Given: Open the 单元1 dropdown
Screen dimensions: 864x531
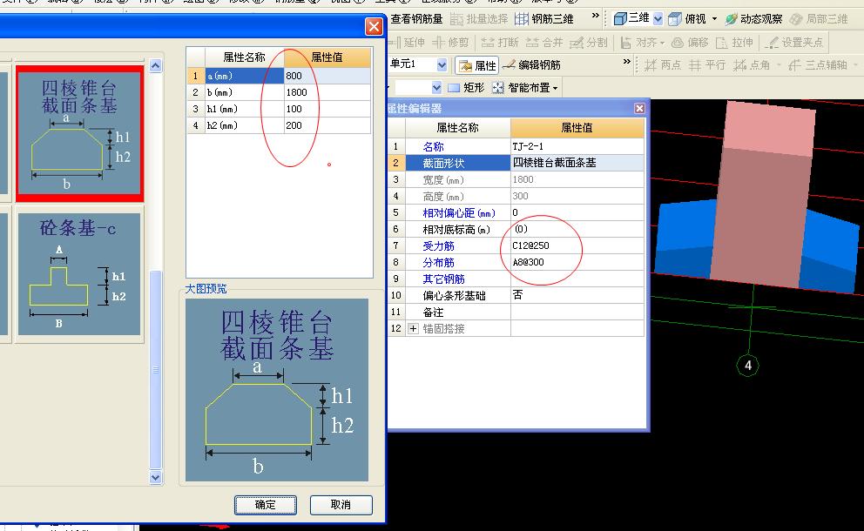Looking at the screenshot, I should (442, 65).
